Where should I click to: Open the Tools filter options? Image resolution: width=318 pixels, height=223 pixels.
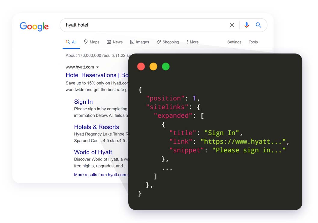coord(253,42)
